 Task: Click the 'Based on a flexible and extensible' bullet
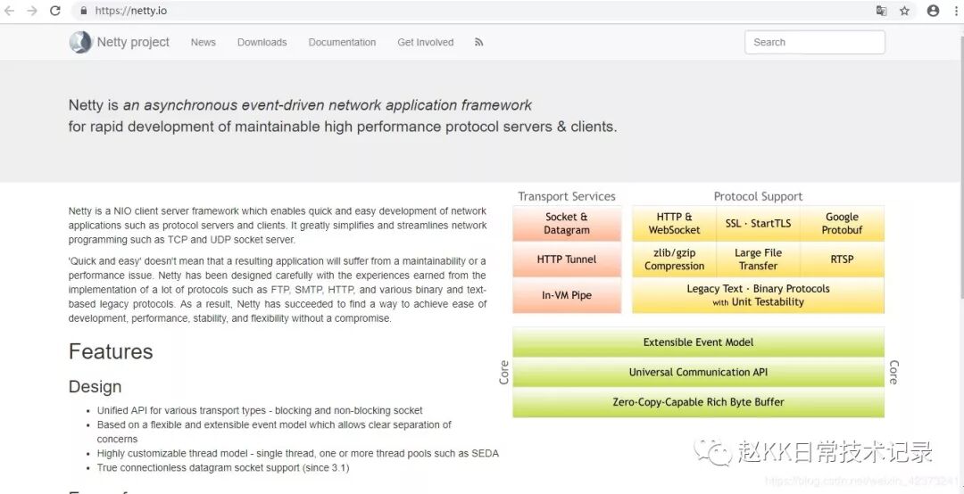(x=274, y=432)
